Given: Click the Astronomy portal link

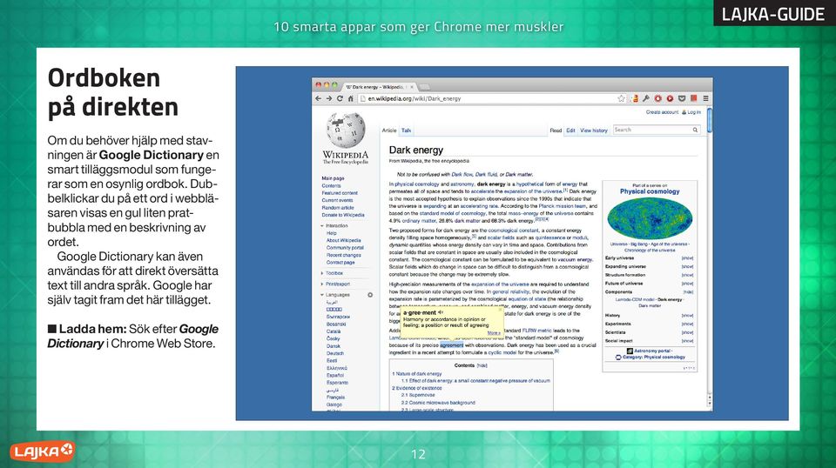Looking at the screenshot, I should (x=652, y=351).
